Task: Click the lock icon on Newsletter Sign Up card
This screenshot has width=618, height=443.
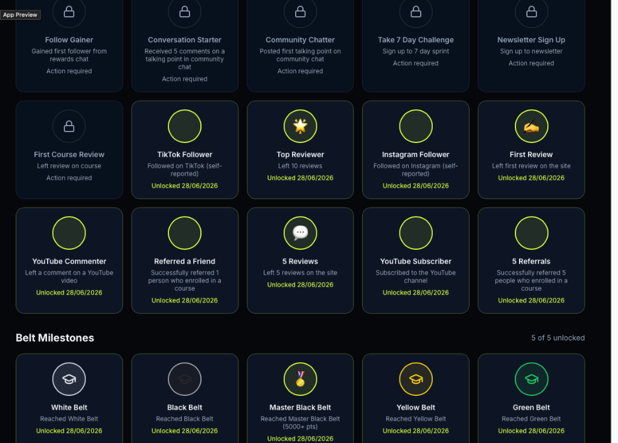Action: tap(531, 12)
